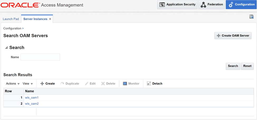Open the View dropdown menu

(28, 84)
